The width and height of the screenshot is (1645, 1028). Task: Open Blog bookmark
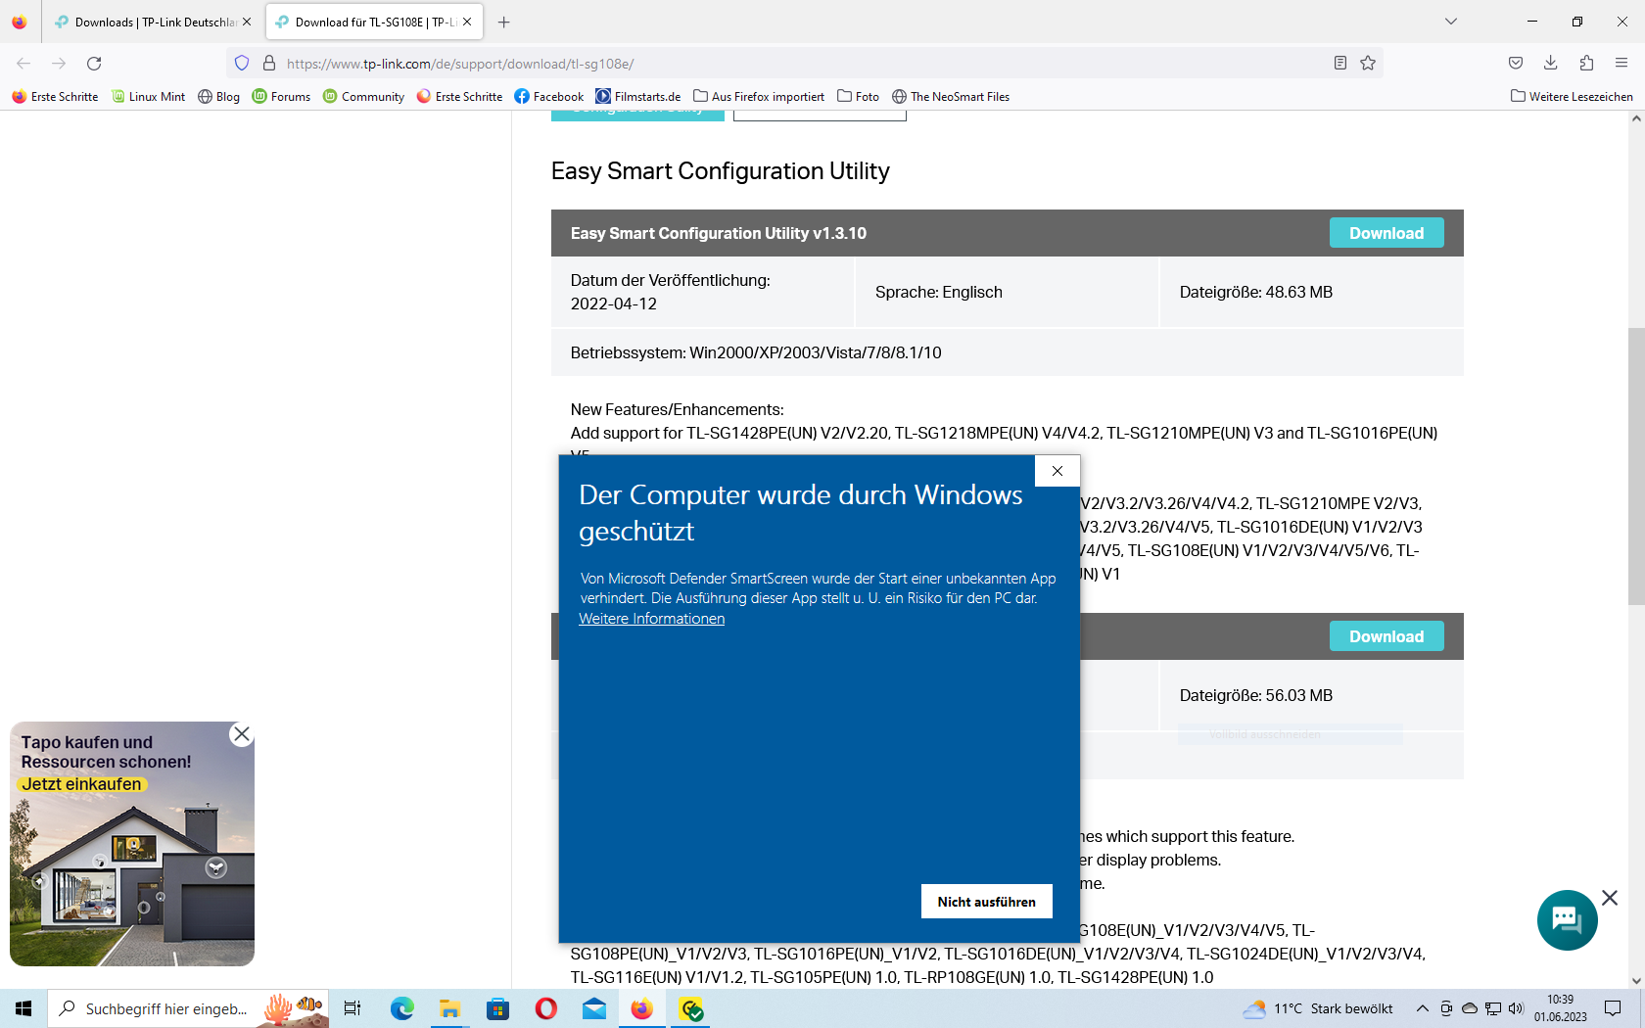pyautogui.click(x=218, y=97)
